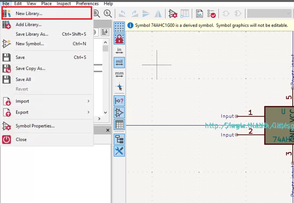294x203 pixels.
Task: Open Symbol Properties from the toolbar
Action: (173, 13)
